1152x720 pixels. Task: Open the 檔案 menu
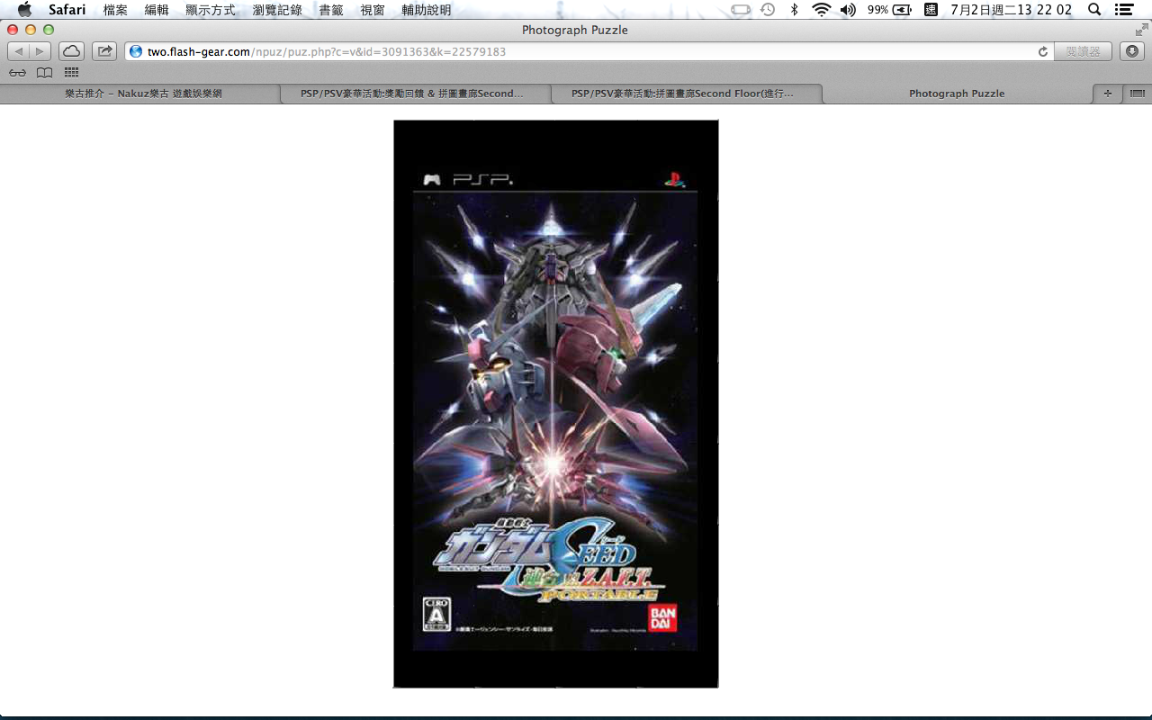pos(115,10)
